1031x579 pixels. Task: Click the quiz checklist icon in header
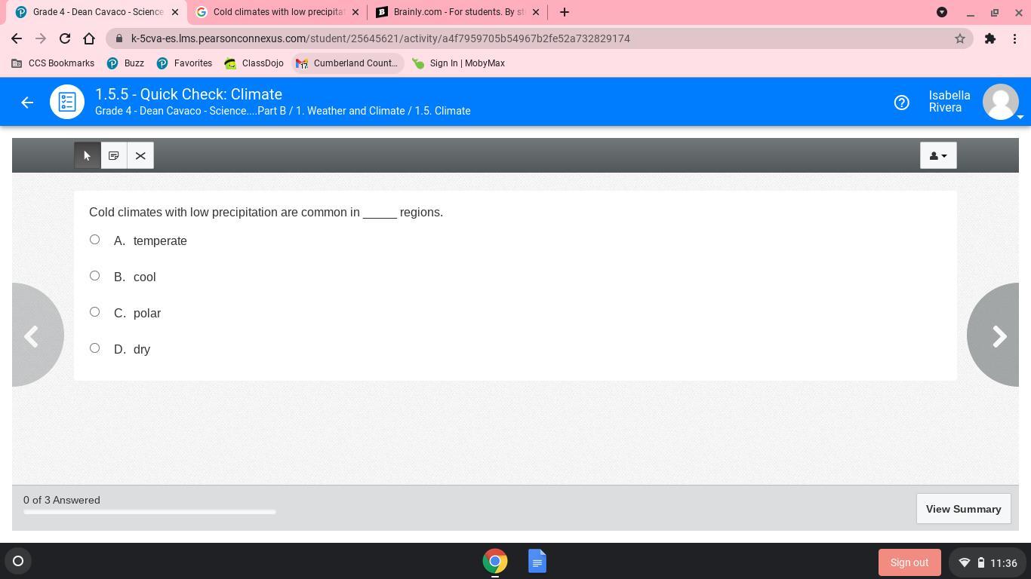[x=67, y=102]
